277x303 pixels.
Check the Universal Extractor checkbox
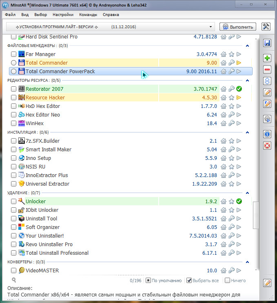[13, 184]
